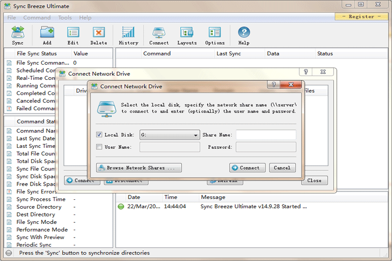Viewport: 392px width, 261px height.
Task: Click the Performance Mode row icon
Action: pyautogui.click(x=9, y=230)
